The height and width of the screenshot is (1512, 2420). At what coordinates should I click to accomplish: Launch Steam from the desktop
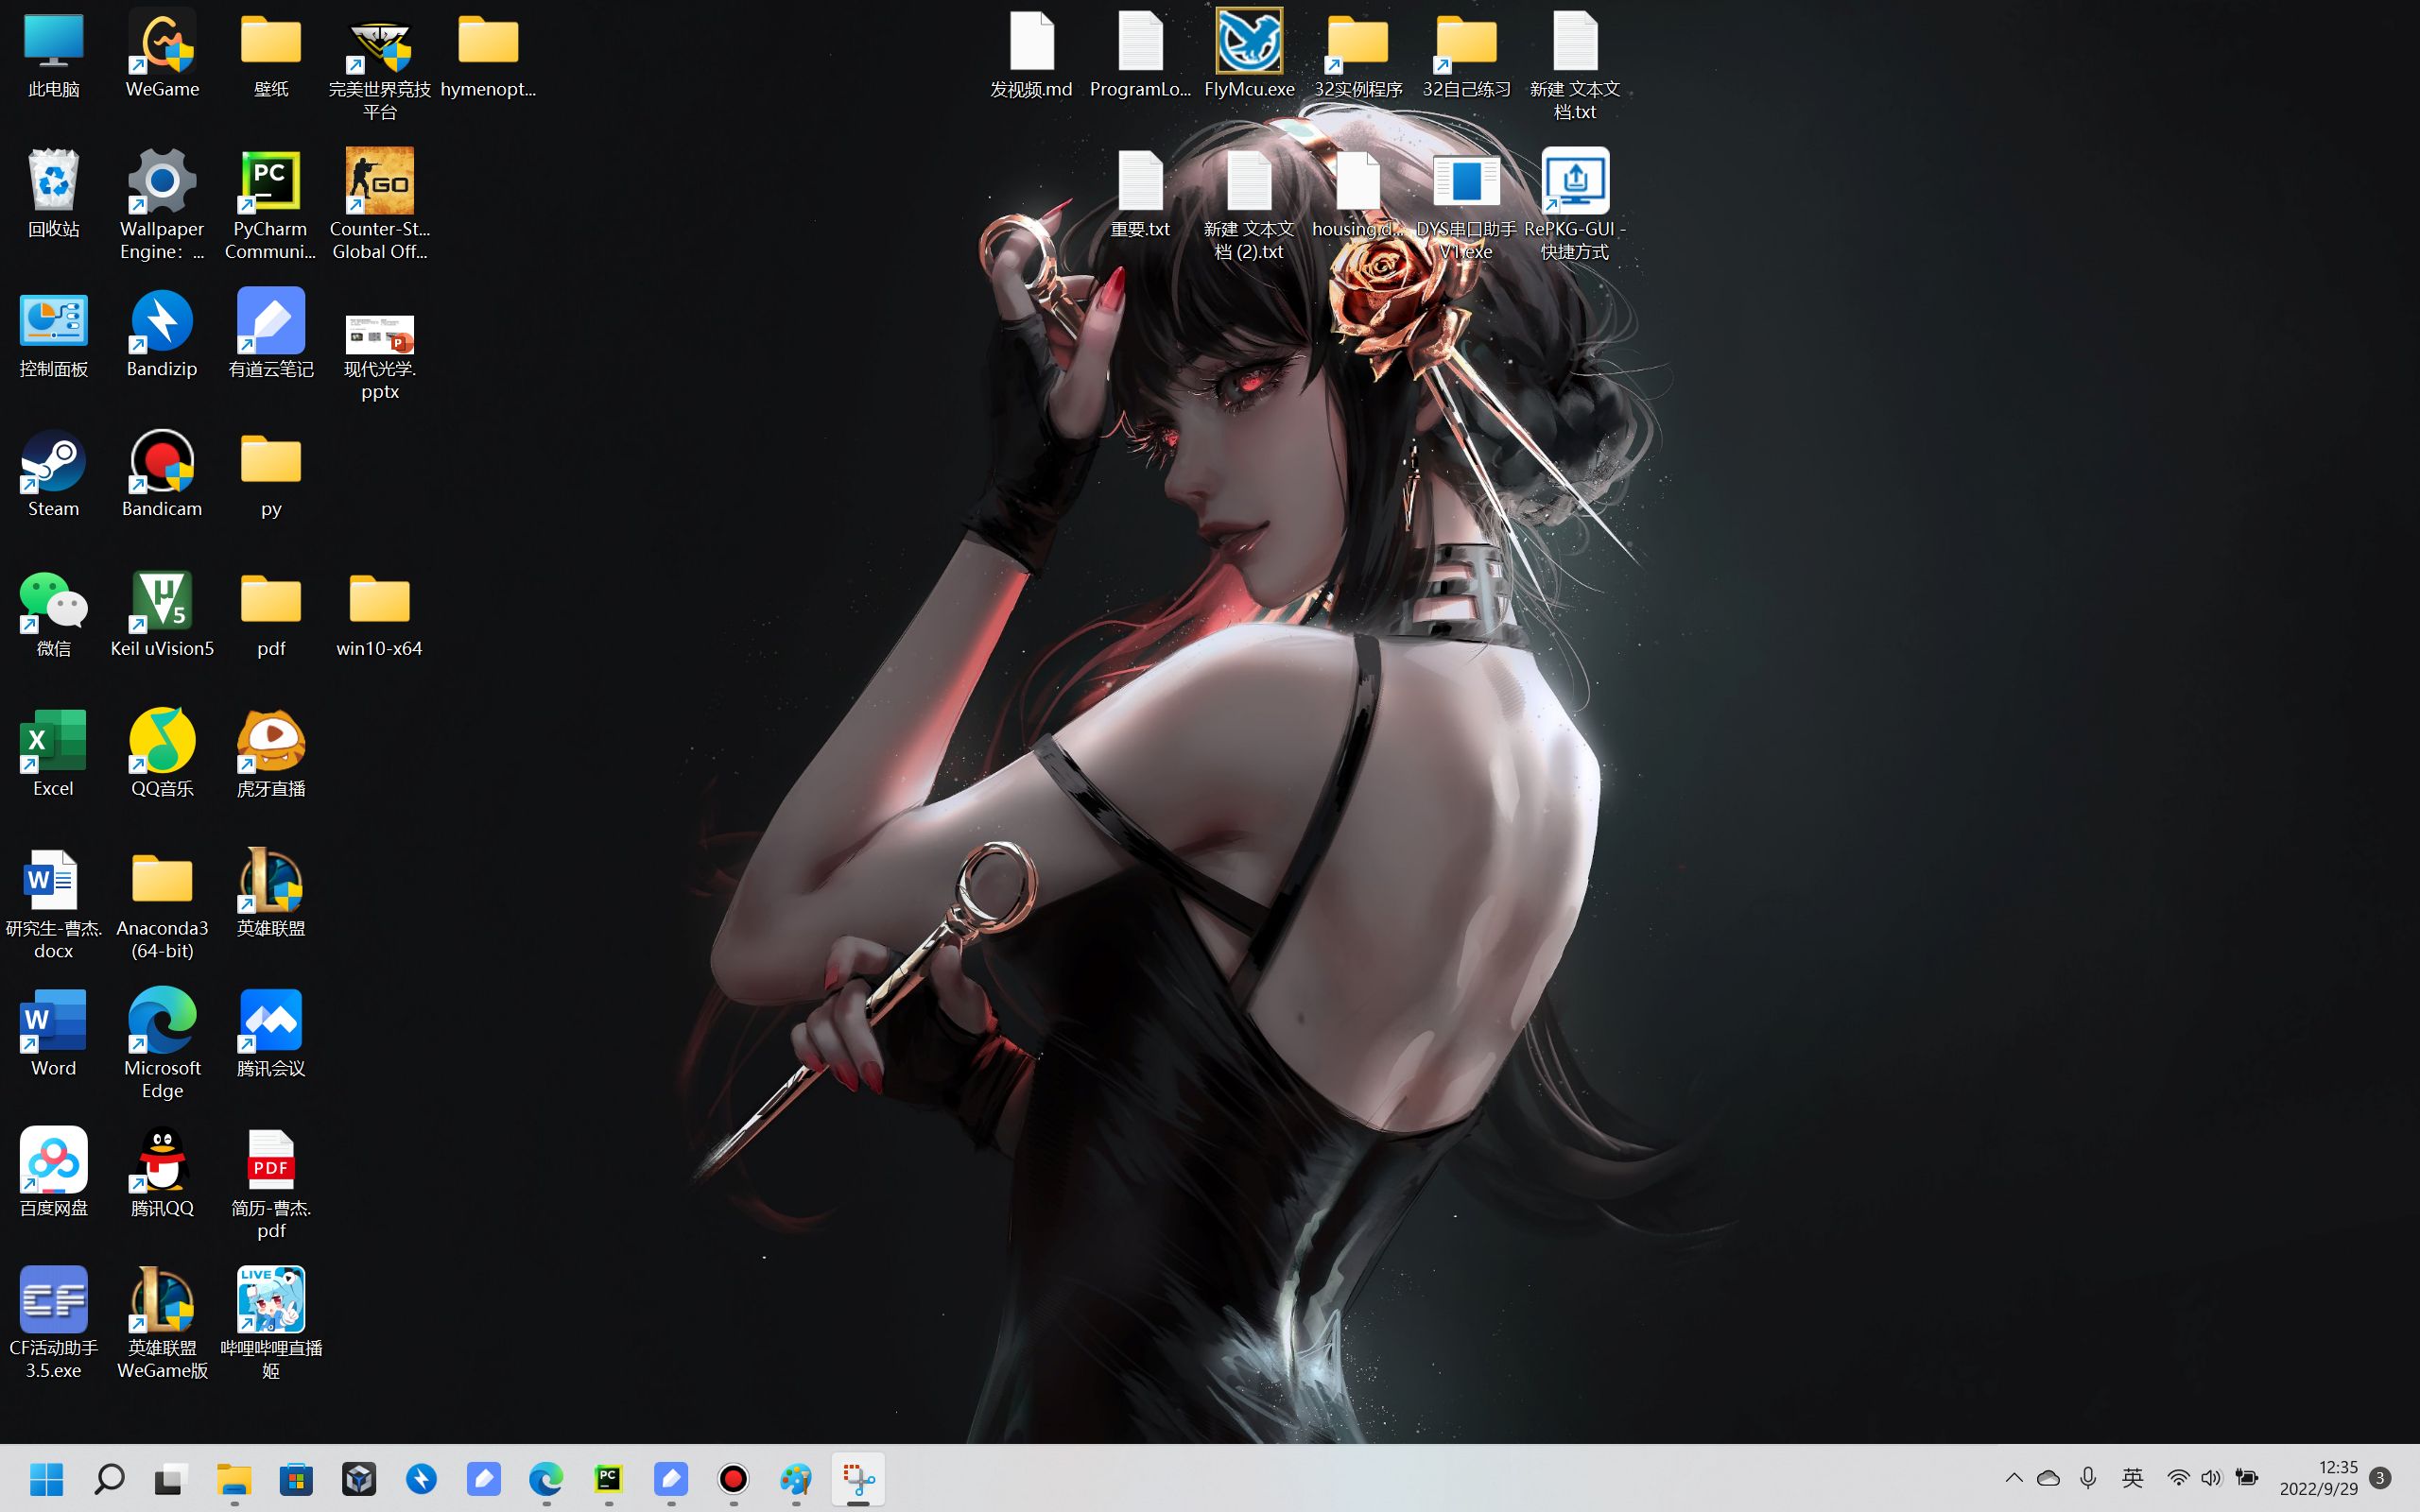pos(54,475)
